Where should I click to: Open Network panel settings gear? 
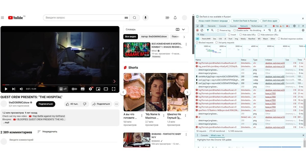[303, 30]
